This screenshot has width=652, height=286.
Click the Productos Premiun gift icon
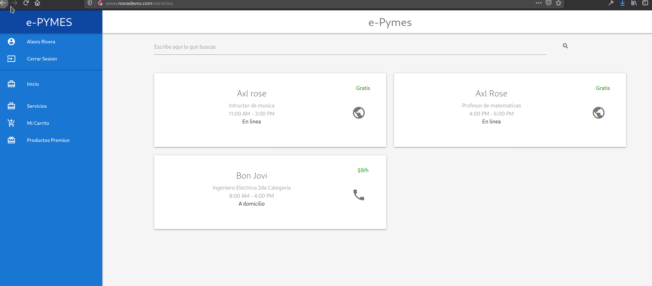click(x=11, y=140)
